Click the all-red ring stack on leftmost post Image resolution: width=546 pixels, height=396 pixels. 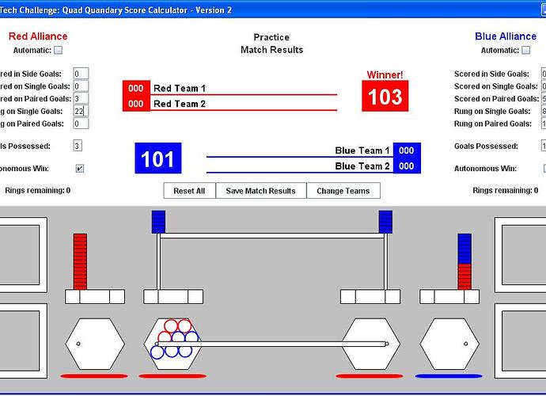pos(80,261)
